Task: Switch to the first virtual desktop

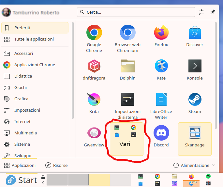Action: (x=57, y=180)
